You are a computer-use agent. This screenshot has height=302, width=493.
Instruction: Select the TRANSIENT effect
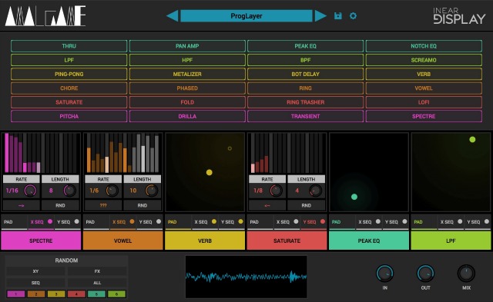click(305, 116)
